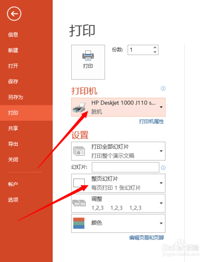Click the 设置 section heading
Image resolution: width=212 pixels, height=262 pixels.
[x=80, y=135]
